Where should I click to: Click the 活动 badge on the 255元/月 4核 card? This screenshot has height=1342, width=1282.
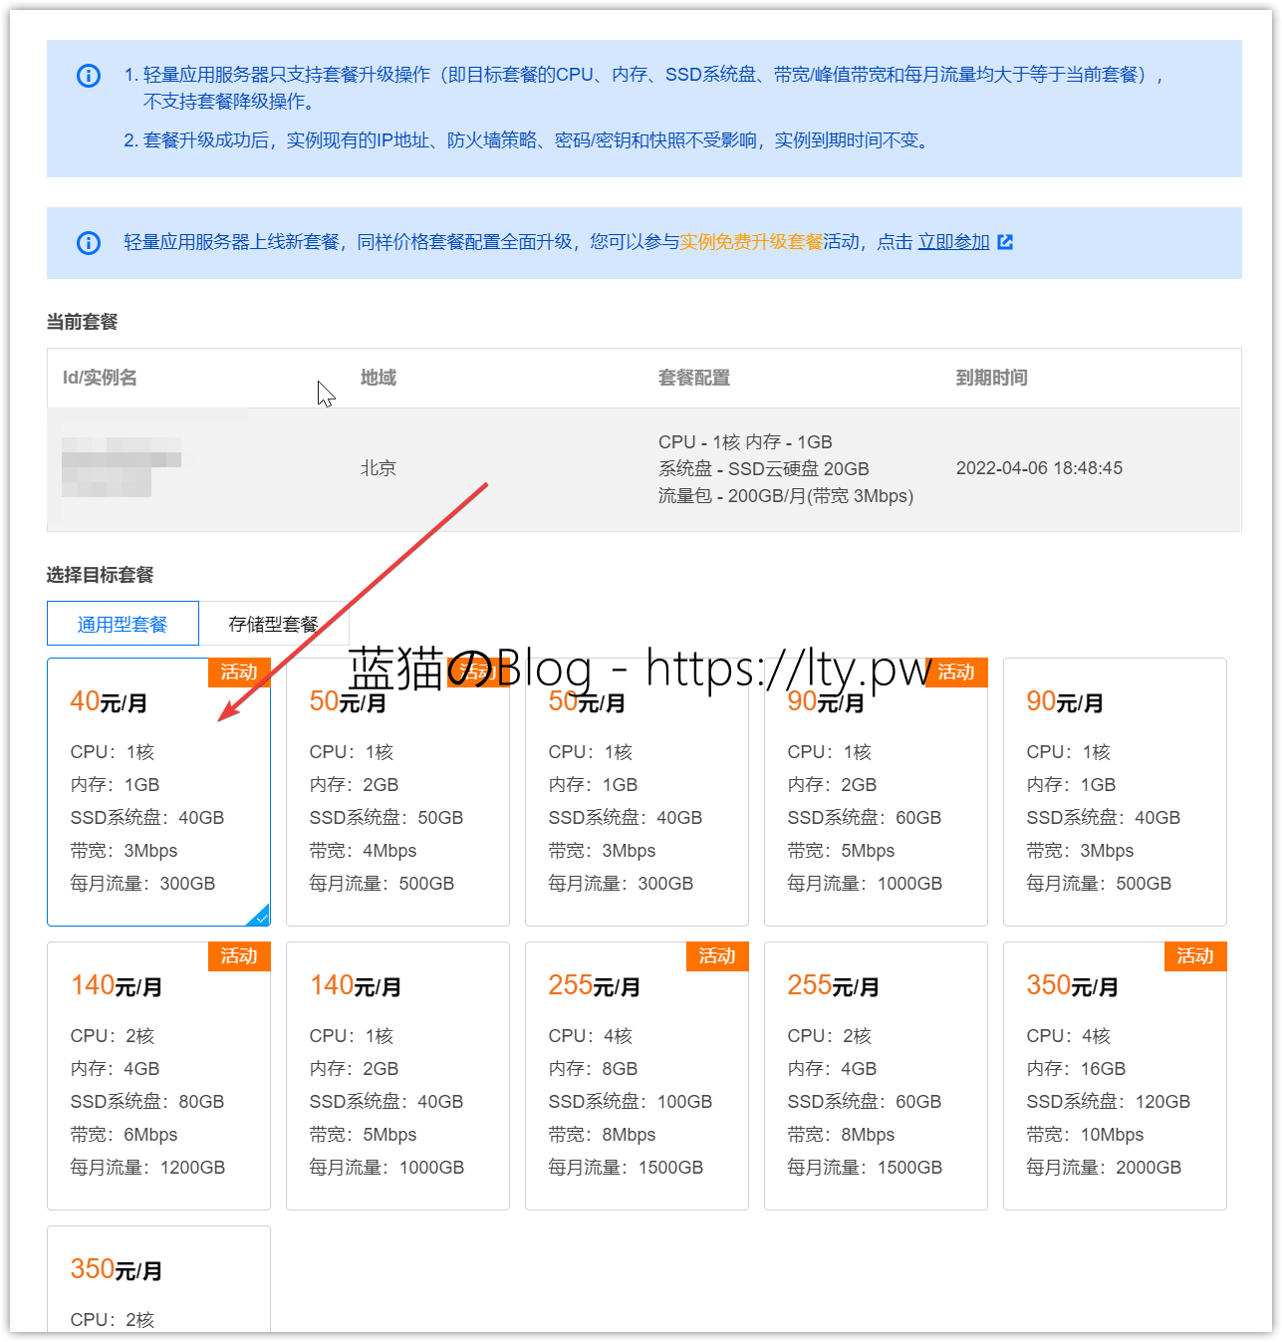click(x=717, y=956)
